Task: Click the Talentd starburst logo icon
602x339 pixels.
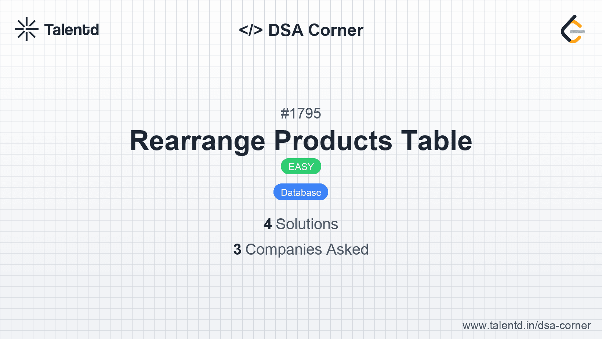Action: click(26, 29)
